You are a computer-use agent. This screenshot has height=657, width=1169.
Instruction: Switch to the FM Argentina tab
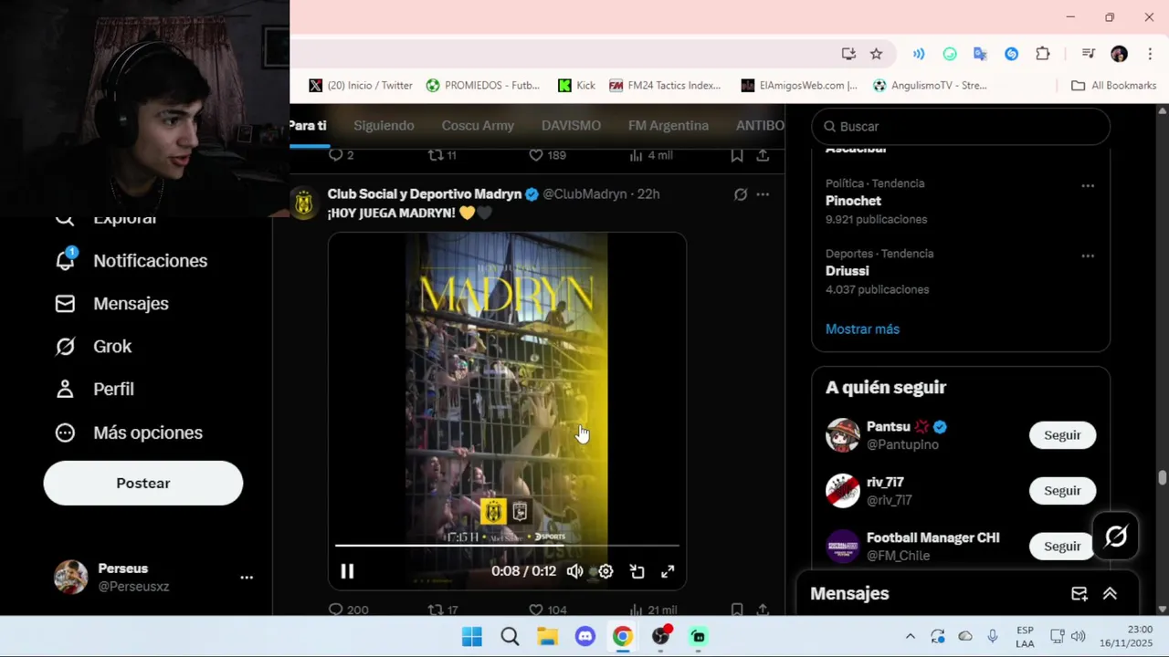click(669, 126)
